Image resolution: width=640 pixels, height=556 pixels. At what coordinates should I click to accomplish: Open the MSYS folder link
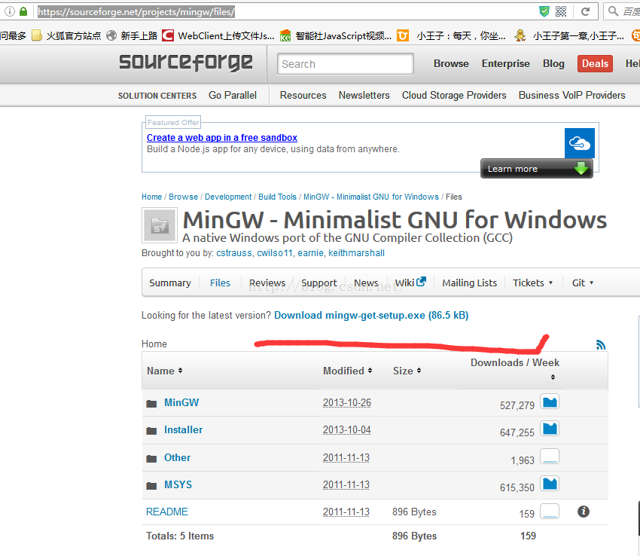click(x=178, y=484)
